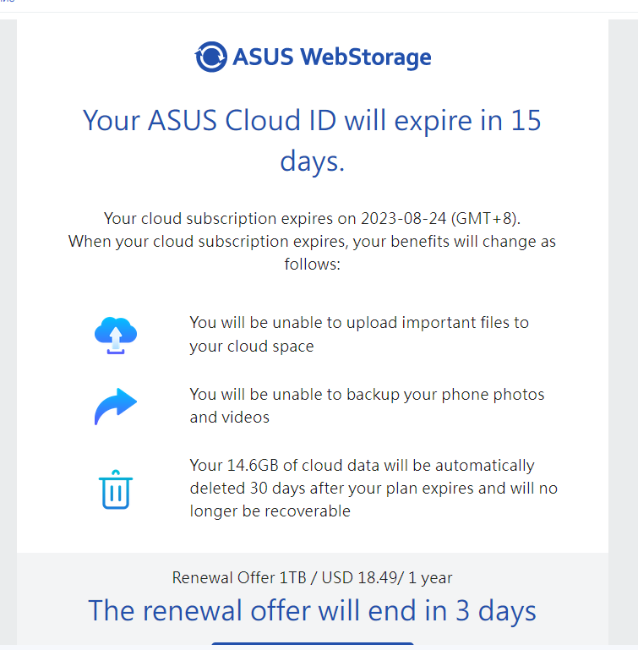Screen dimensions: 638x650
Task: Click the trash bin icon
Action: (114, 489)
